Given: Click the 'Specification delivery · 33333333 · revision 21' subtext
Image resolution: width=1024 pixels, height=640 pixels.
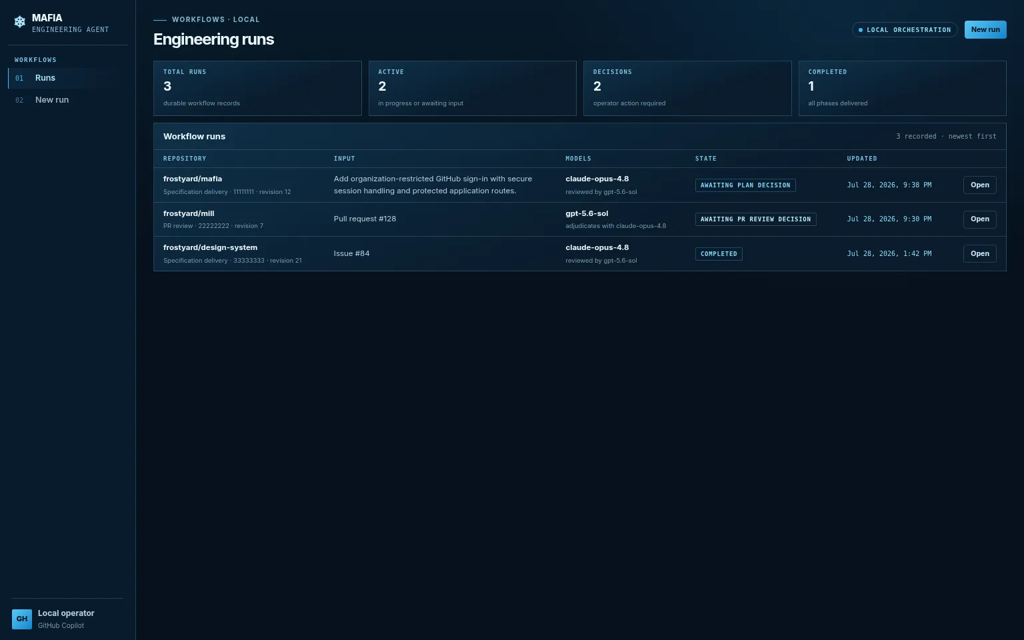Looking at the screenshot, I should pyautogui.click(x=233, y=261).
